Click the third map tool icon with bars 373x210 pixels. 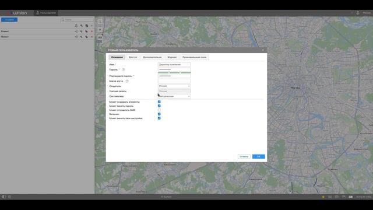[100, 37]
